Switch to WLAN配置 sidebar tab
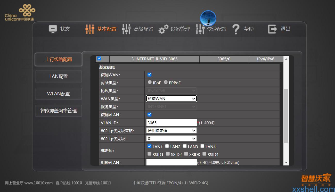 coord(59,94)
